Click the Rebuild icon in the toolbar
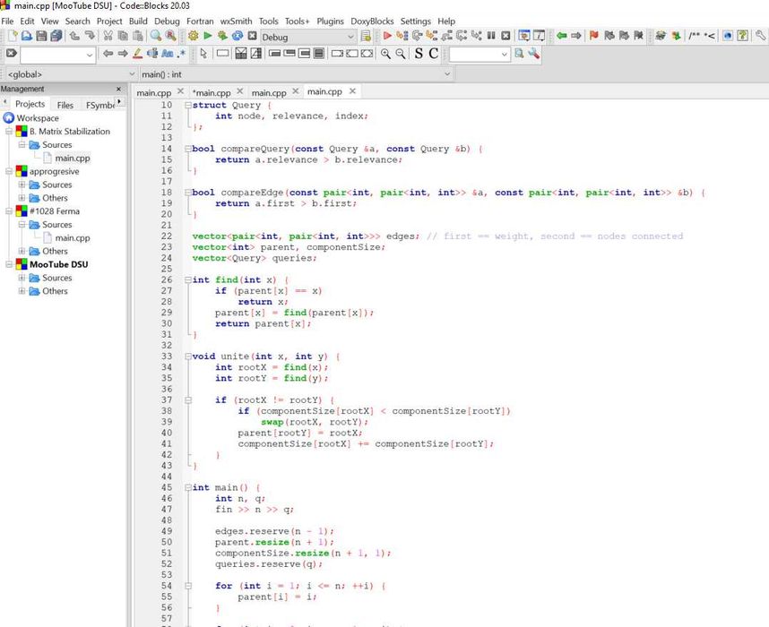 click(238, 36)
